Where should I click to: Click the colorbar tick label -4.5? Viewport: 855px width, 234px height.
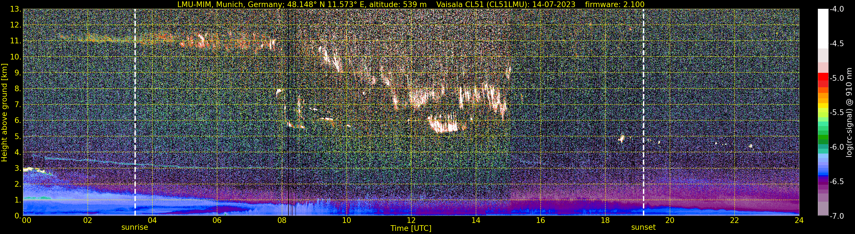click(x=837, y=43)
